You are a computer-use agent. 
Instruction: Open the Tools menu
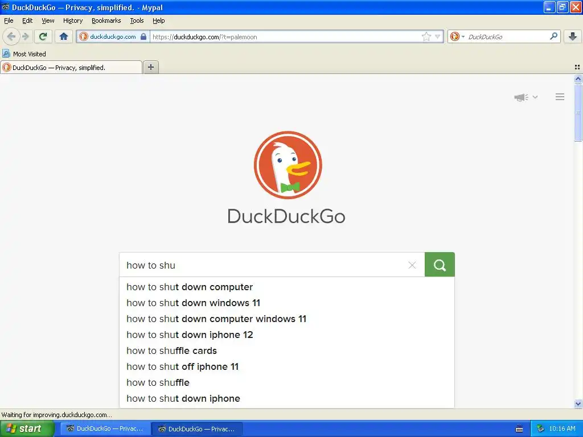coord(137,20)
